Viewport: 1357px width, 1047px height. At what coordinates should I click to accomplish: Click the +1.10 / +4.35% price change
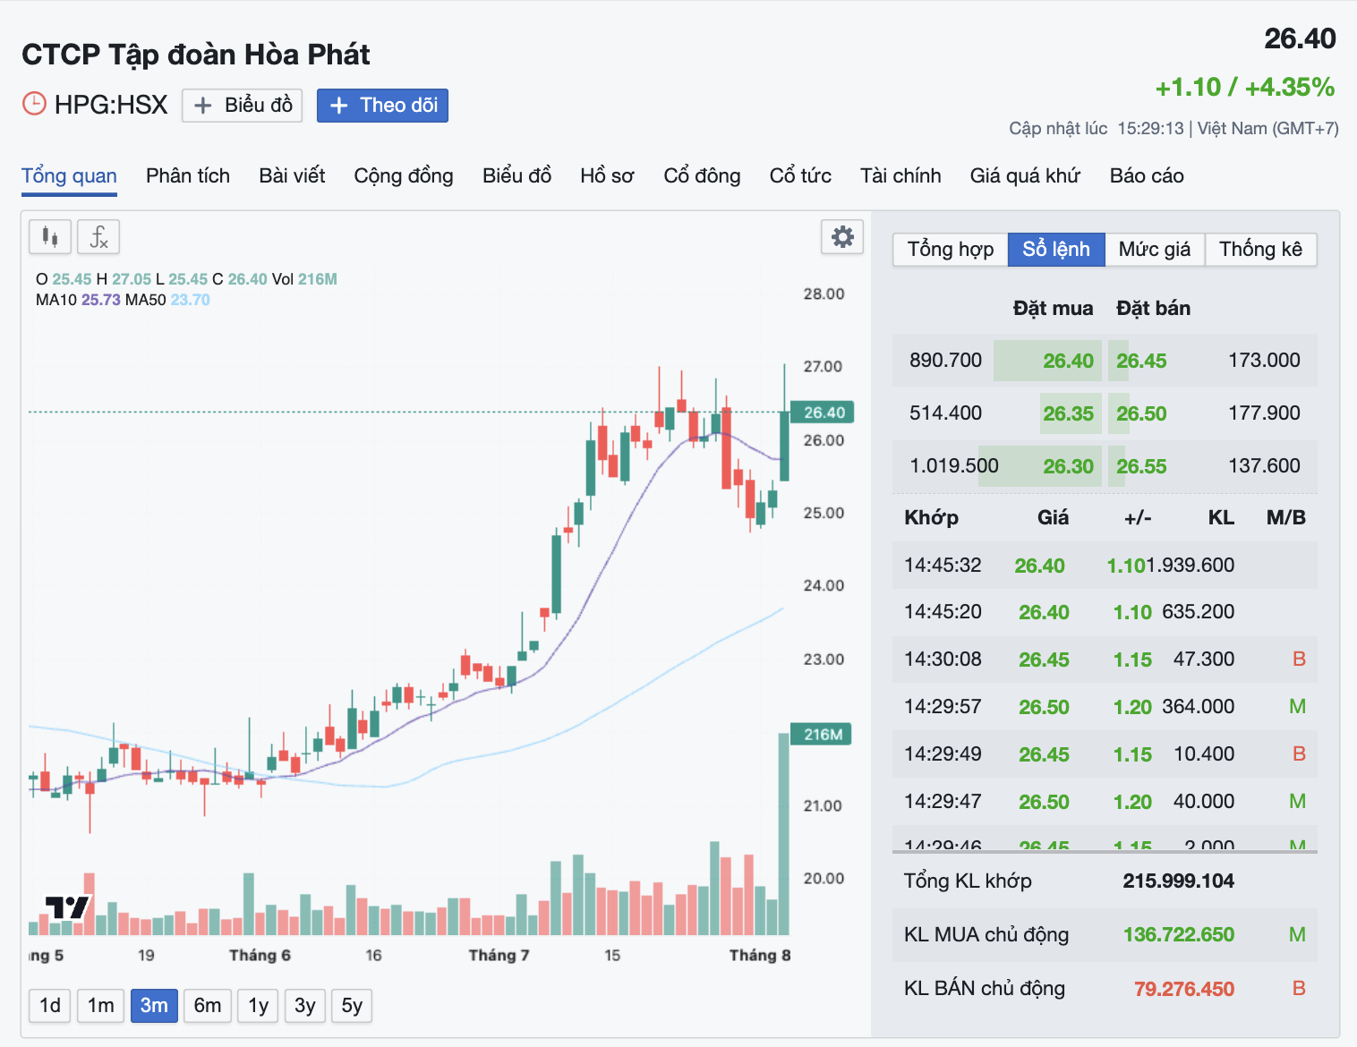1244,88
